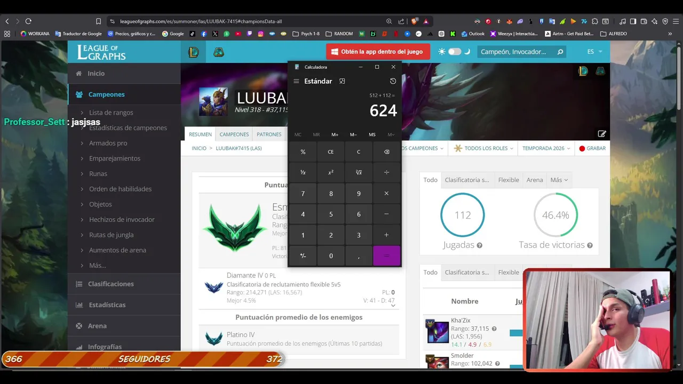Open TEMPORADA 2026 dropdown
Screen dimensions: 683x384
point(546,148)
